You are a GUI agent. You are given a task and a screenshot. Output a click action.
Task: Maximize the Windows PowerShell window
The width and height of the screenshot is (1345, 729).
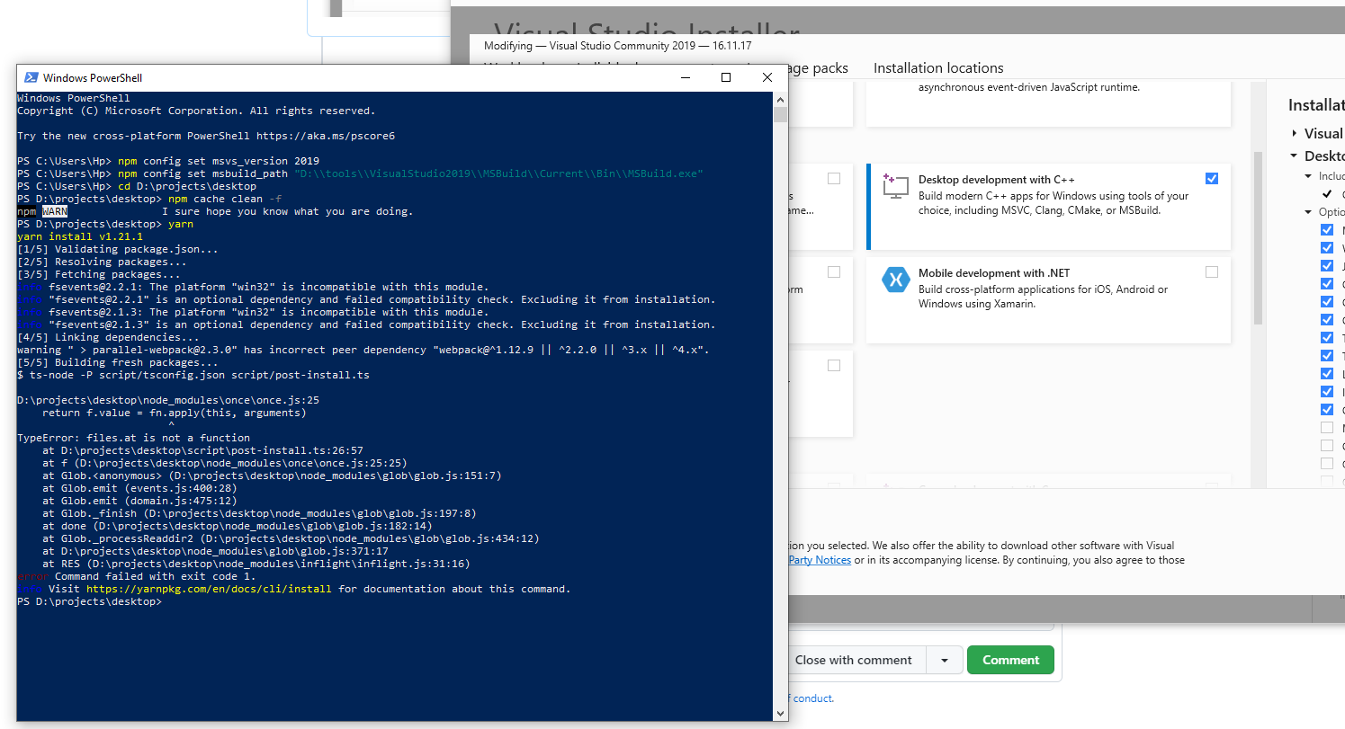coord(726,77)
